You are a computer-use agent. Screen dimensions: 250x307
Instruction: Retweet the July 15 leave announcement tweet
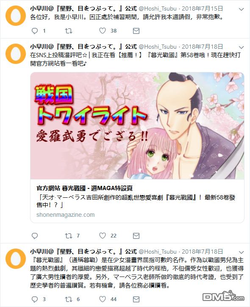pyautogui.click(x=69, y=31)
